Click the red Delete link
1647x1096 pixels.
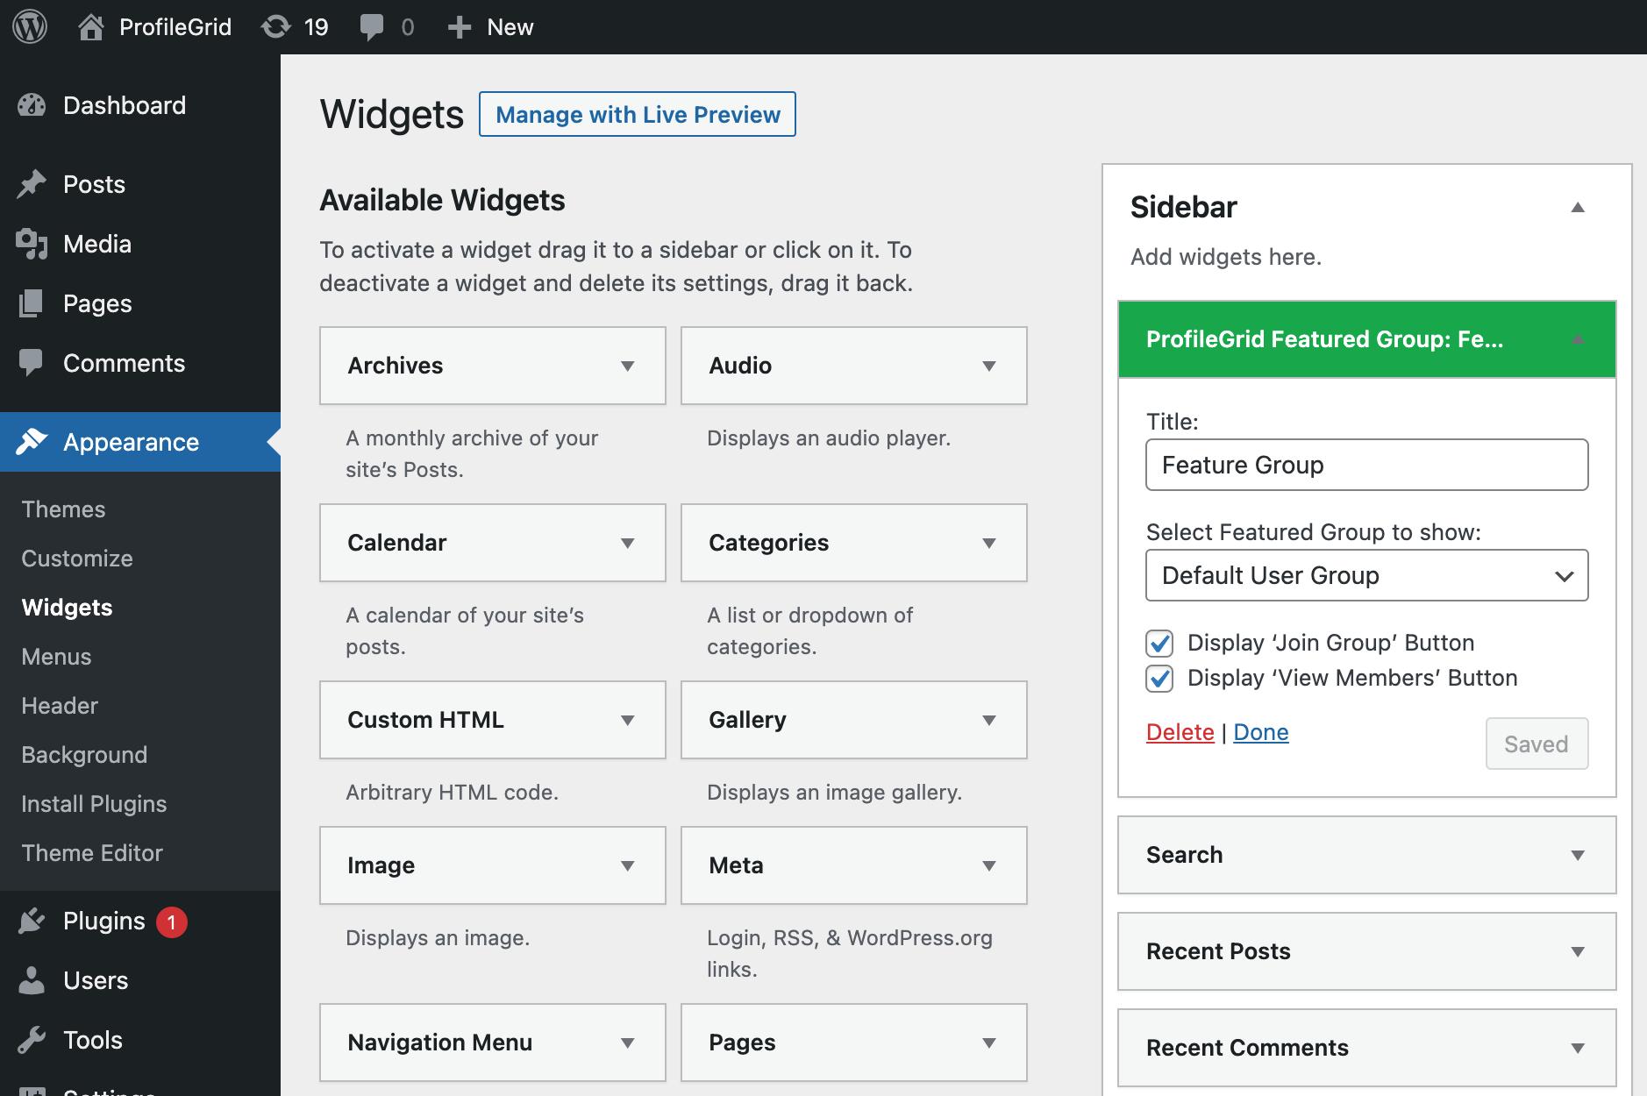click(1180, 732)
